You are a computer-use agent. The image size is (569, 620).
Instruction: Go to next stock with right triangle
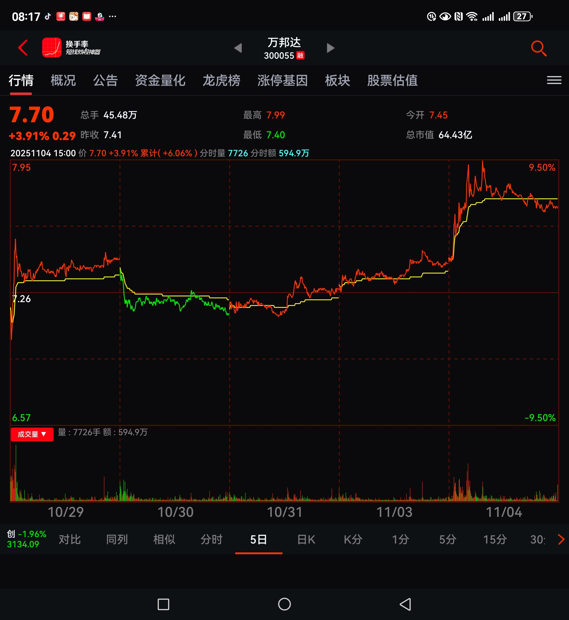(x=330, y=48)
